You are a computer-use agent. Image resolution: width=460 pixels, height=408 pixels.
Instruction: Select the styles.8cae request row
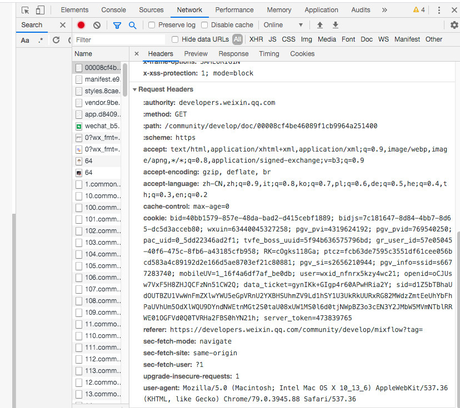tap(97, 91)
